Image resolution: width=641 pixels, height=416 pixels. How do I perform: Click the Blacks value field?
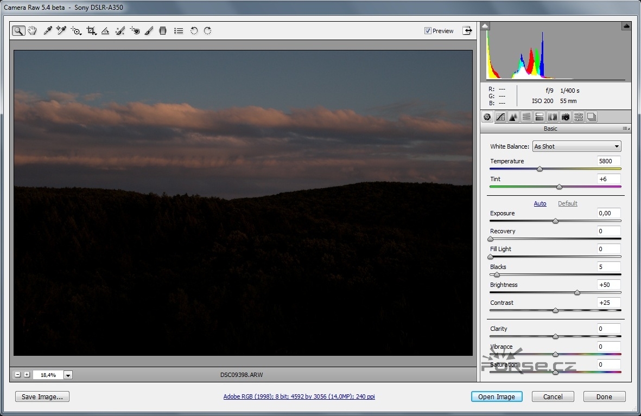(608, 267)
